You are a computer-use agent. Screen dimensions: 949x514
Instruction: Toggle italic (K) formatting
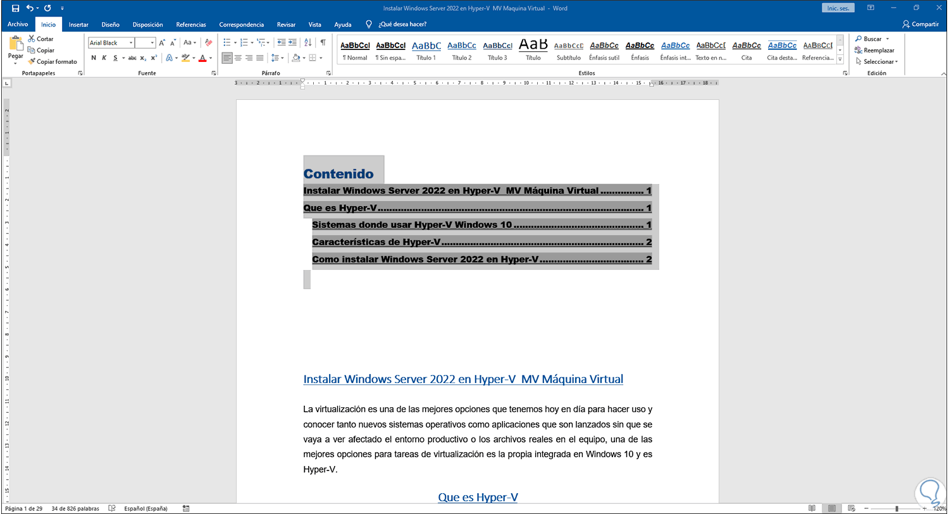pos(104,58)
